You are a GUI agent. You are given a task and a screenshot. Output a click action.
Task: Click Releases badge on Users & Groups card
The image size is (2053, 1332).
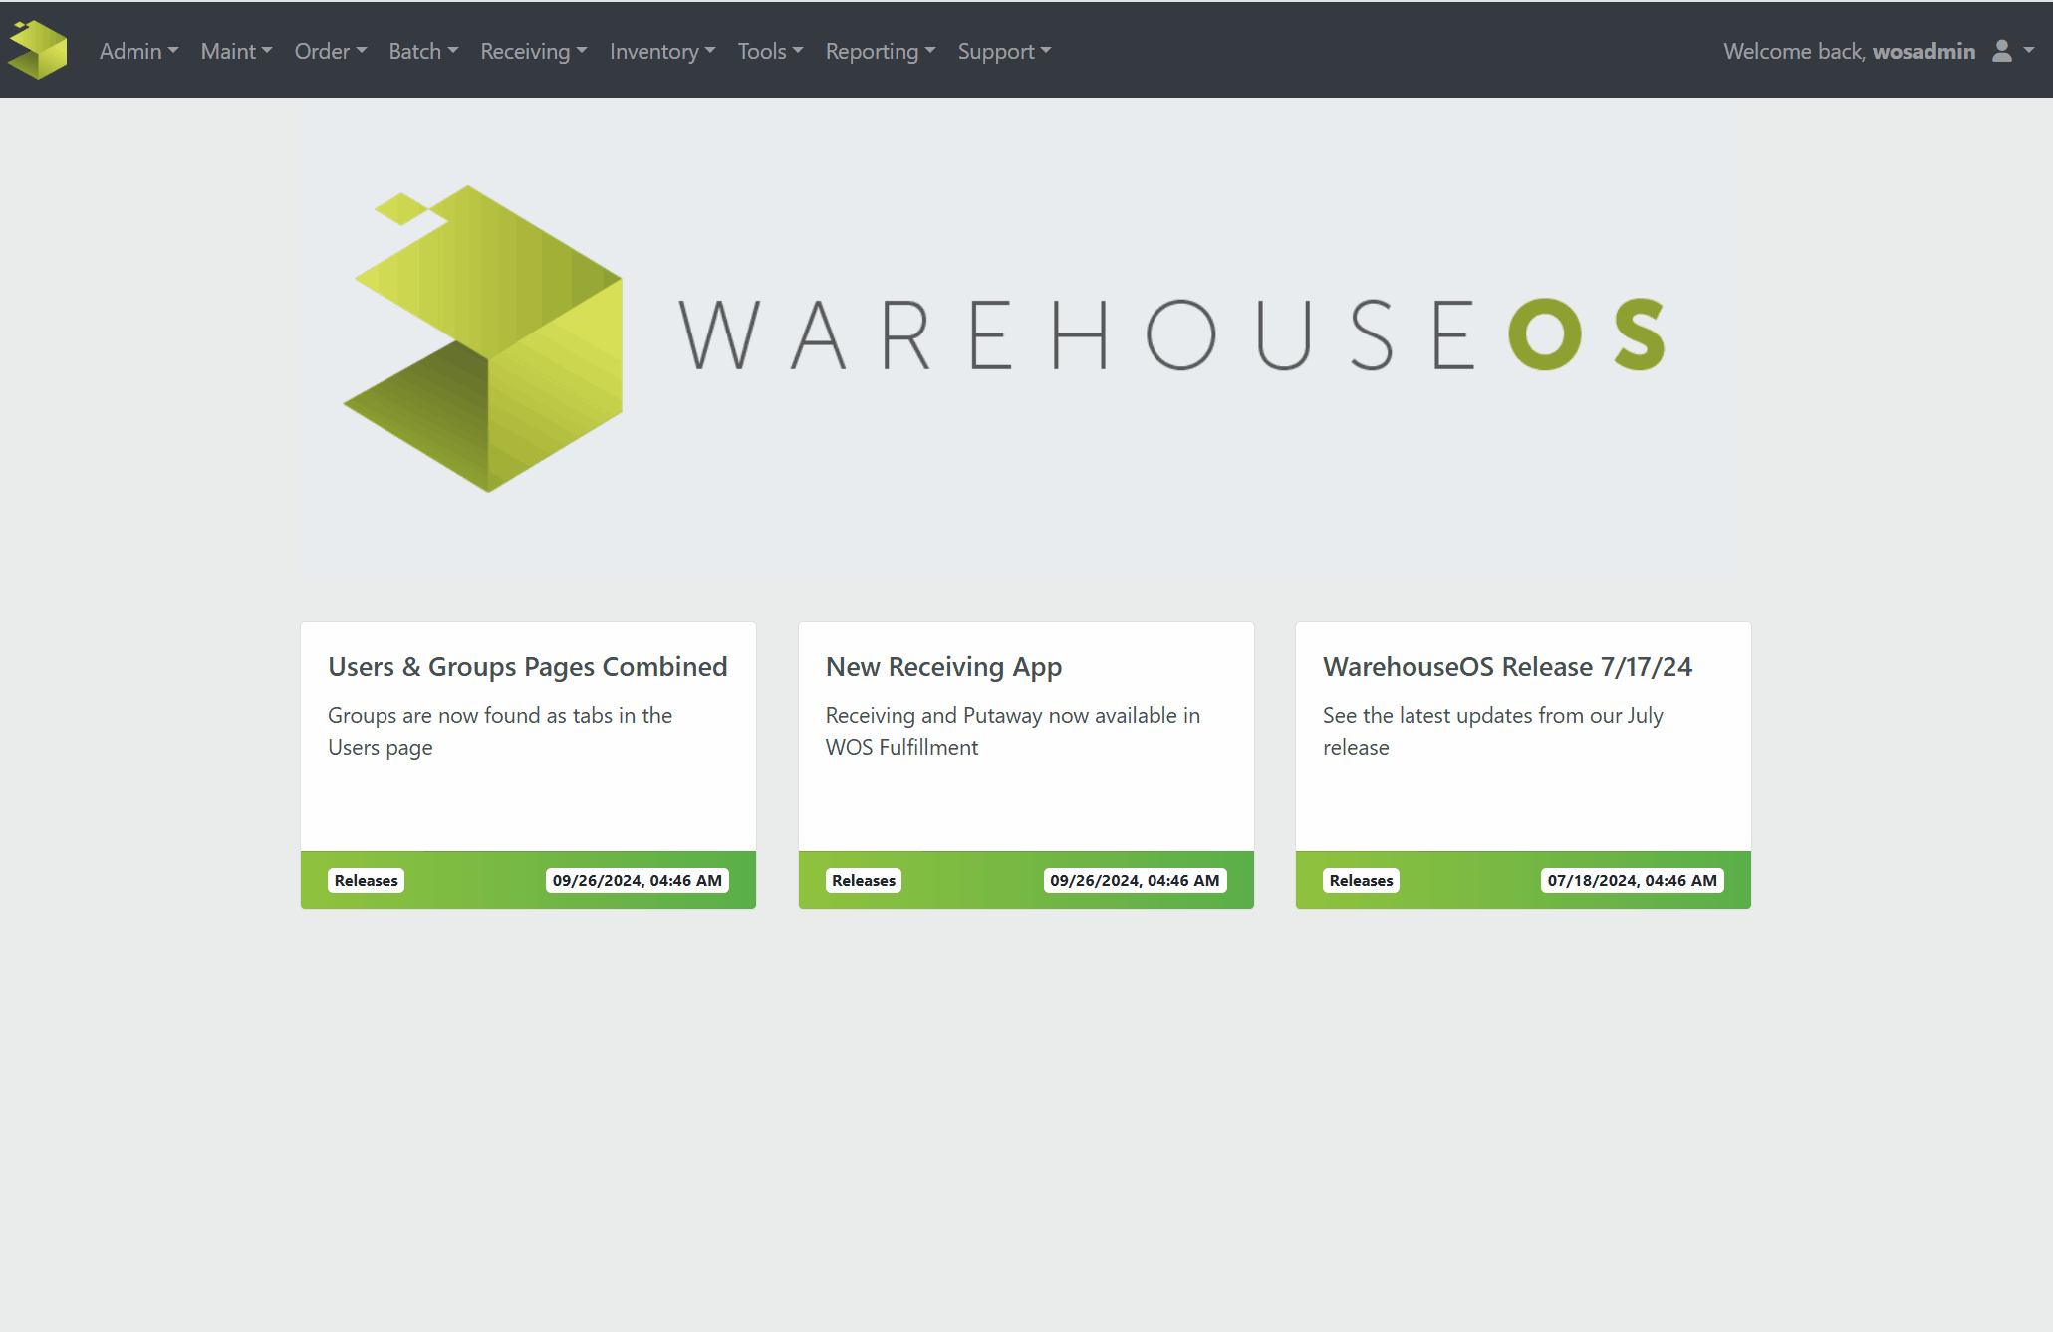(x=366, y=880)
